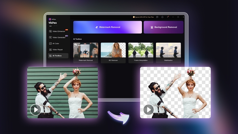Click the Special 20% Off For Year Plan link

(x=144, y=17)
